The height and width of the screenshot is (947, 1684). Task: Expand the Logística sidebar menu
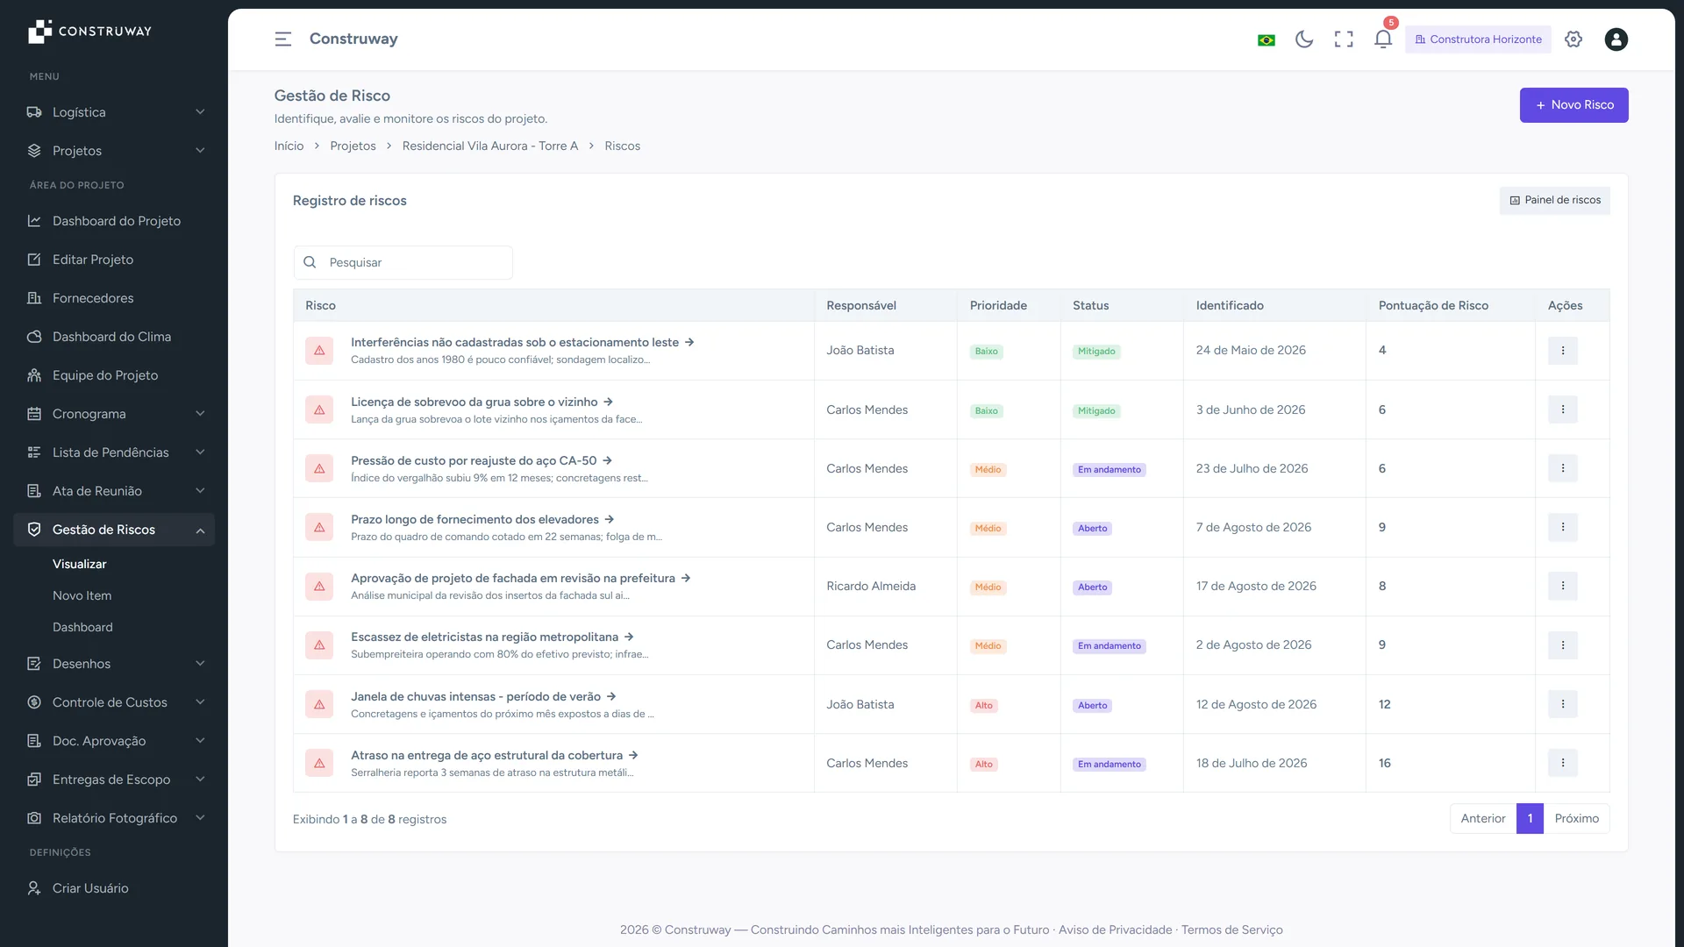pos(114,112)
